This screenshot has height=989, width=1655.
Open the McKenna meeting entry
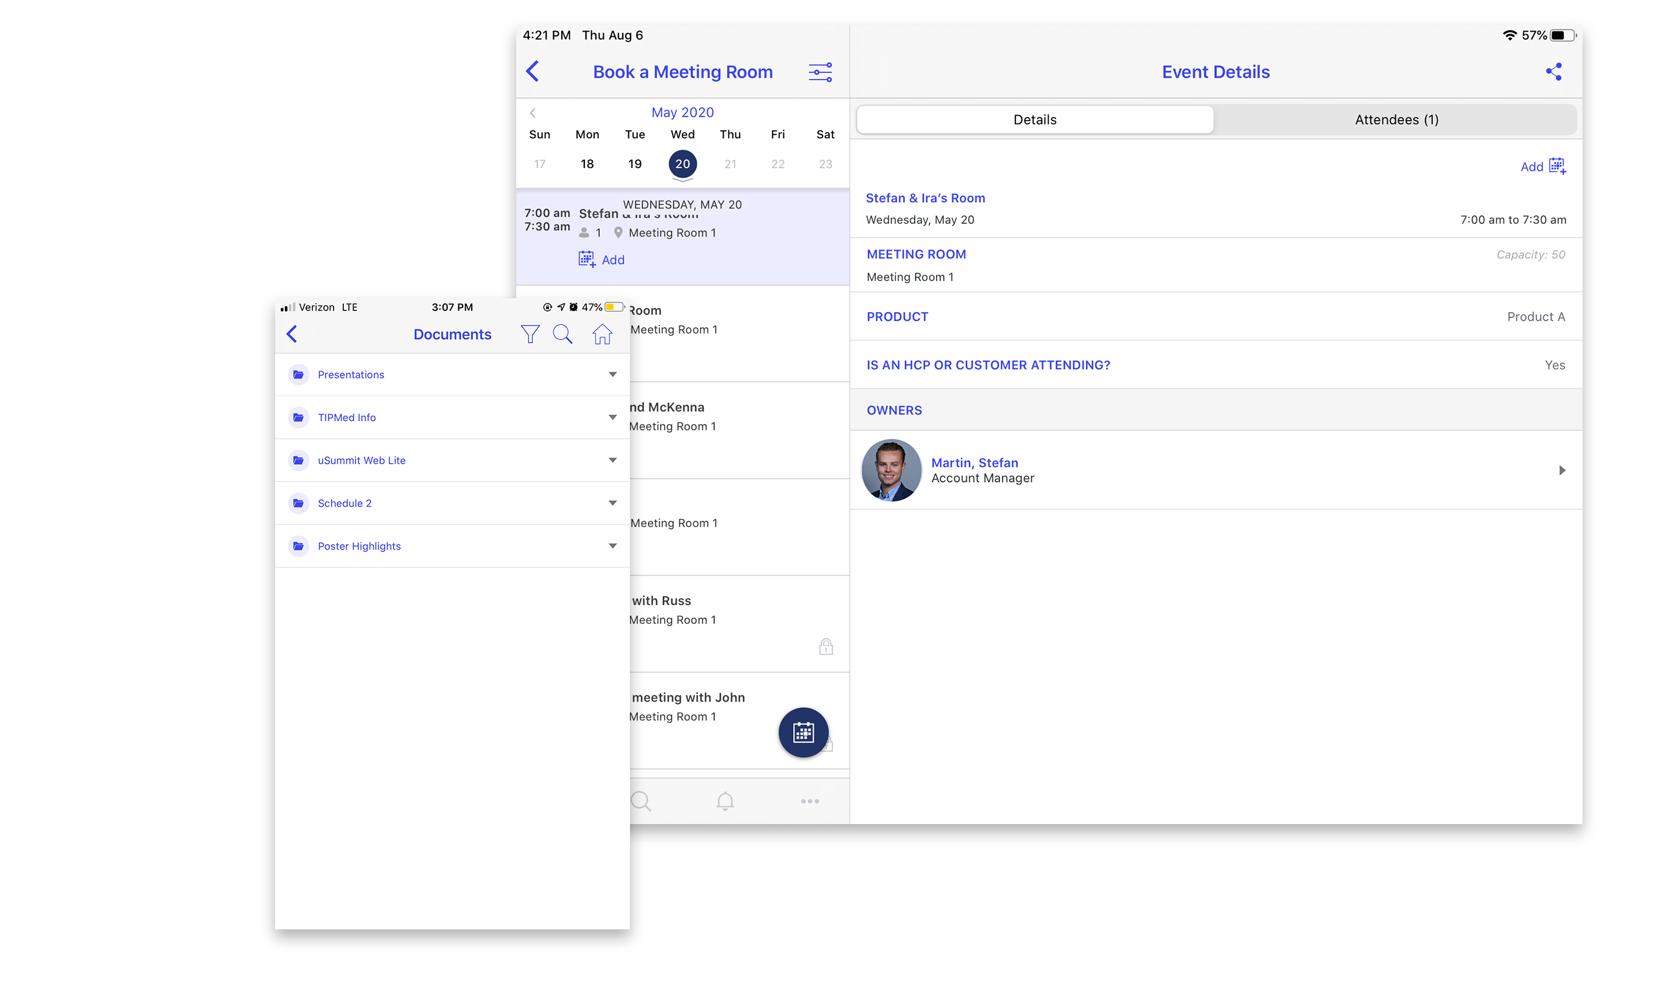(x=740, y=430)
